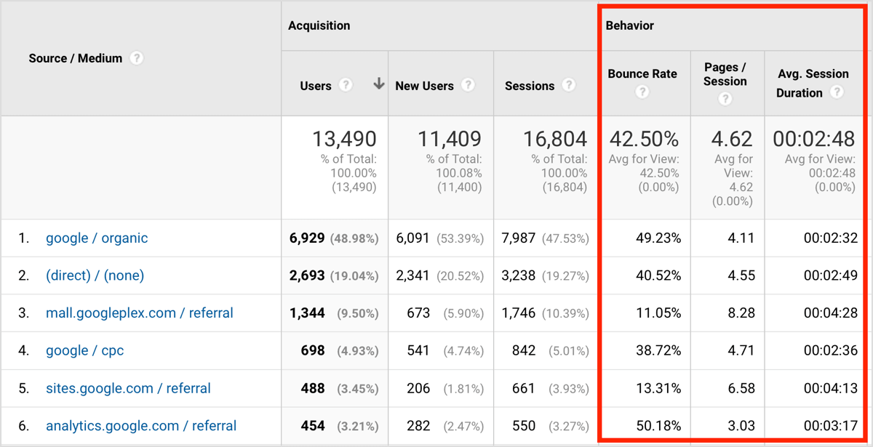The image size is (873, 447).
Task: Open help icon next to Sessions
Action: click(x=569, y=85)
